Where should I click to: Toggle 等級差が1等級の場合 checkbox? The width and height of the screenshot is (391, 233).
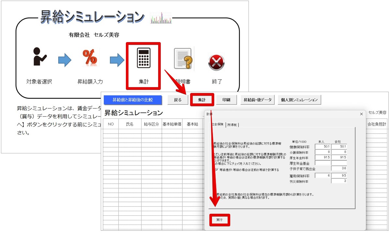217,170
